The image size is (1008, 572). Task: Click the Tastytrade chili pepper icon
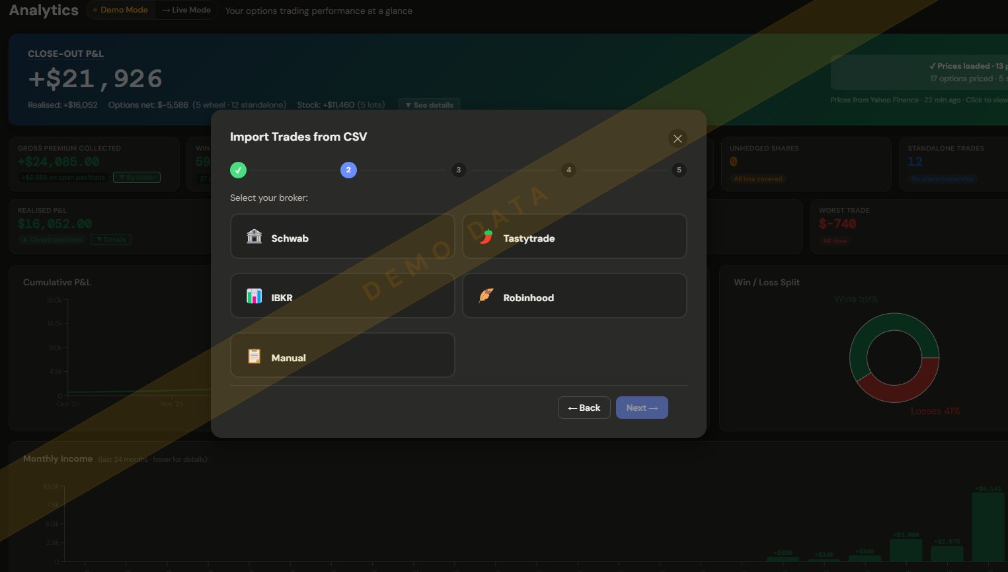[486, 236]
